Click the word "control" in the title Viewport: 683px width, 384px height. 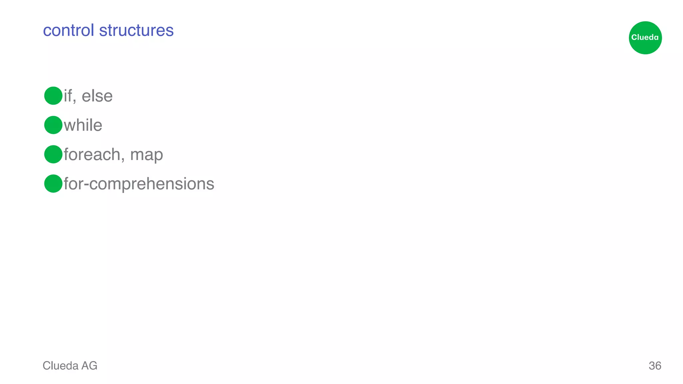(69, 30)
